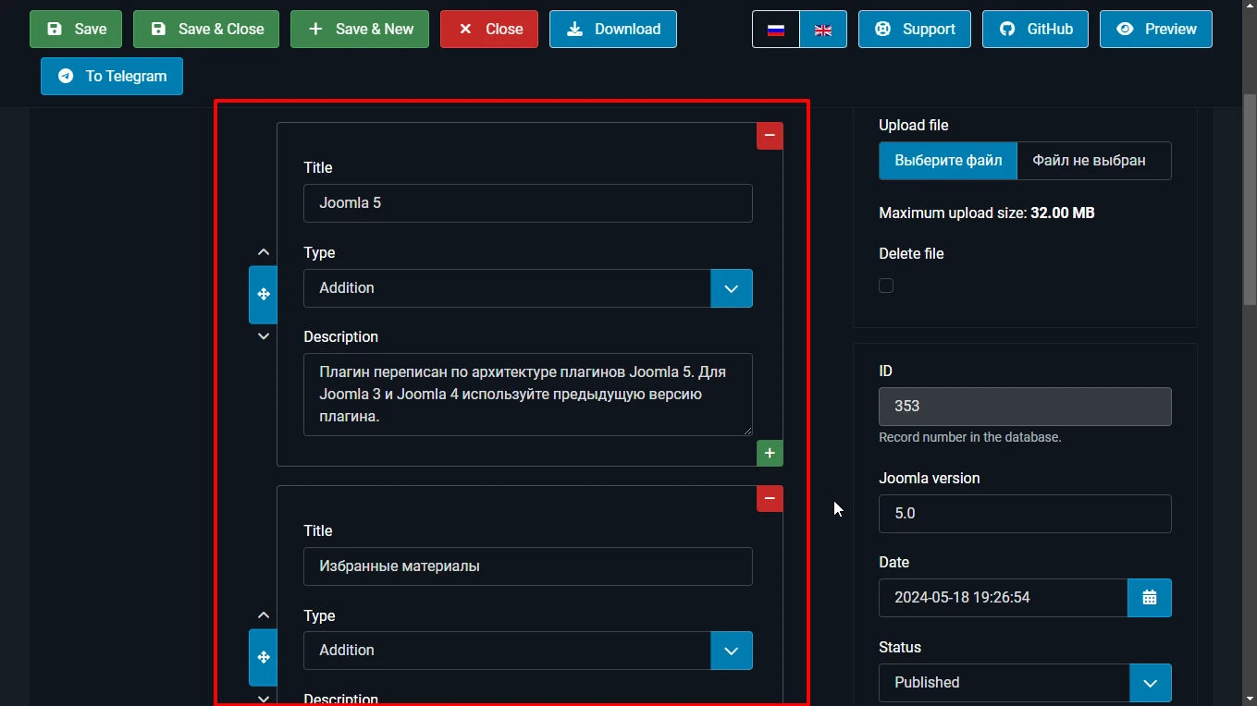Toggle the Delete file checkbox

[886, 286]
